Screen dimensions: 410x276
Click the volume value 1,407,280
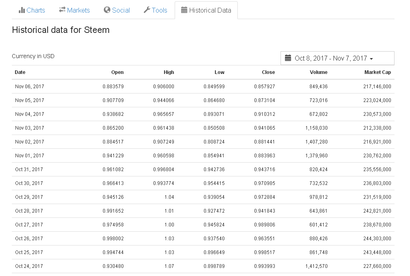[316, 142]
